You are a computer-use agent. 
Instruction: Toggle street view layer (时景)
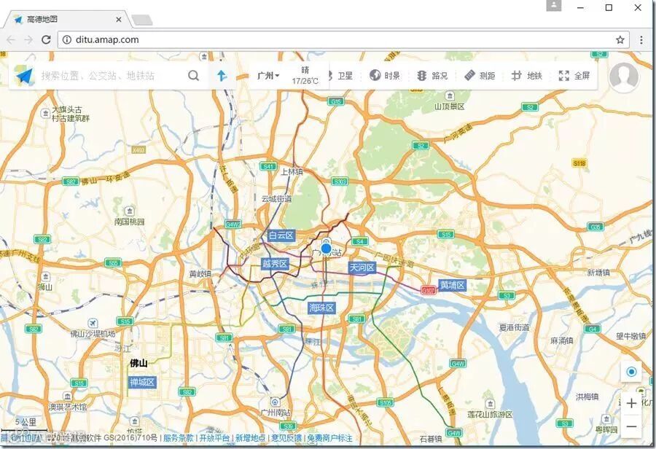[x=384, y=75]
